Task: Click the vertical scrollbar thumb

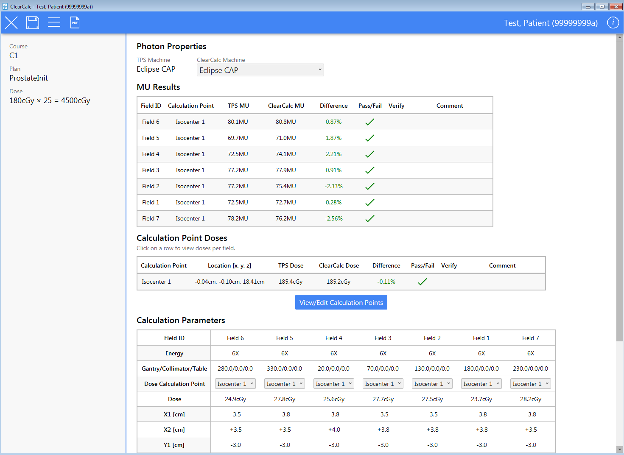Action: [620, 191]
